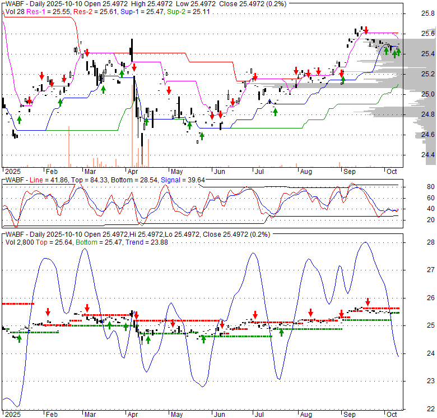437x418 pixels.
Task: Click the 2025 year label on bottom chart axis
Action: click(x=11, y=414)
